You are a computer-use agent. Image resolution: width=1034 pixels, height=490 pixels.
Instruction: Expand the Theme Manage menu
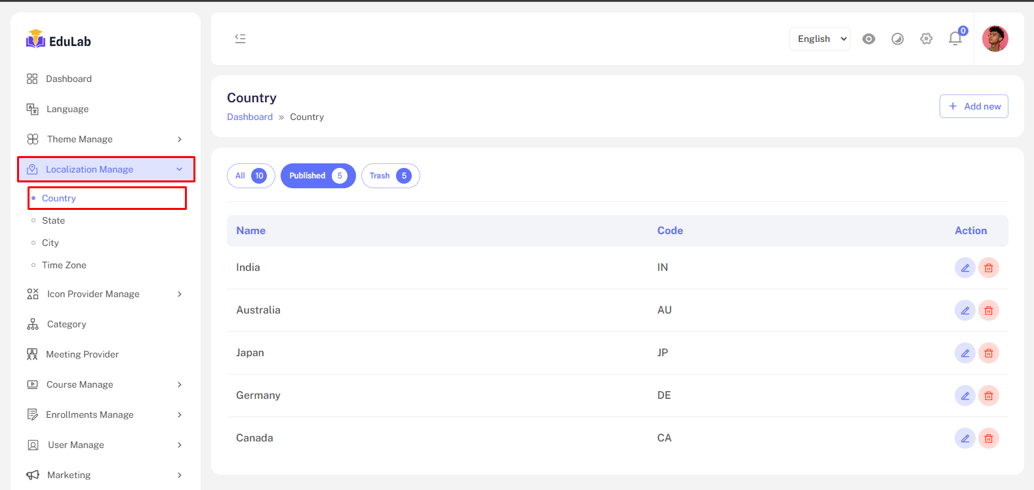[105, 139]
